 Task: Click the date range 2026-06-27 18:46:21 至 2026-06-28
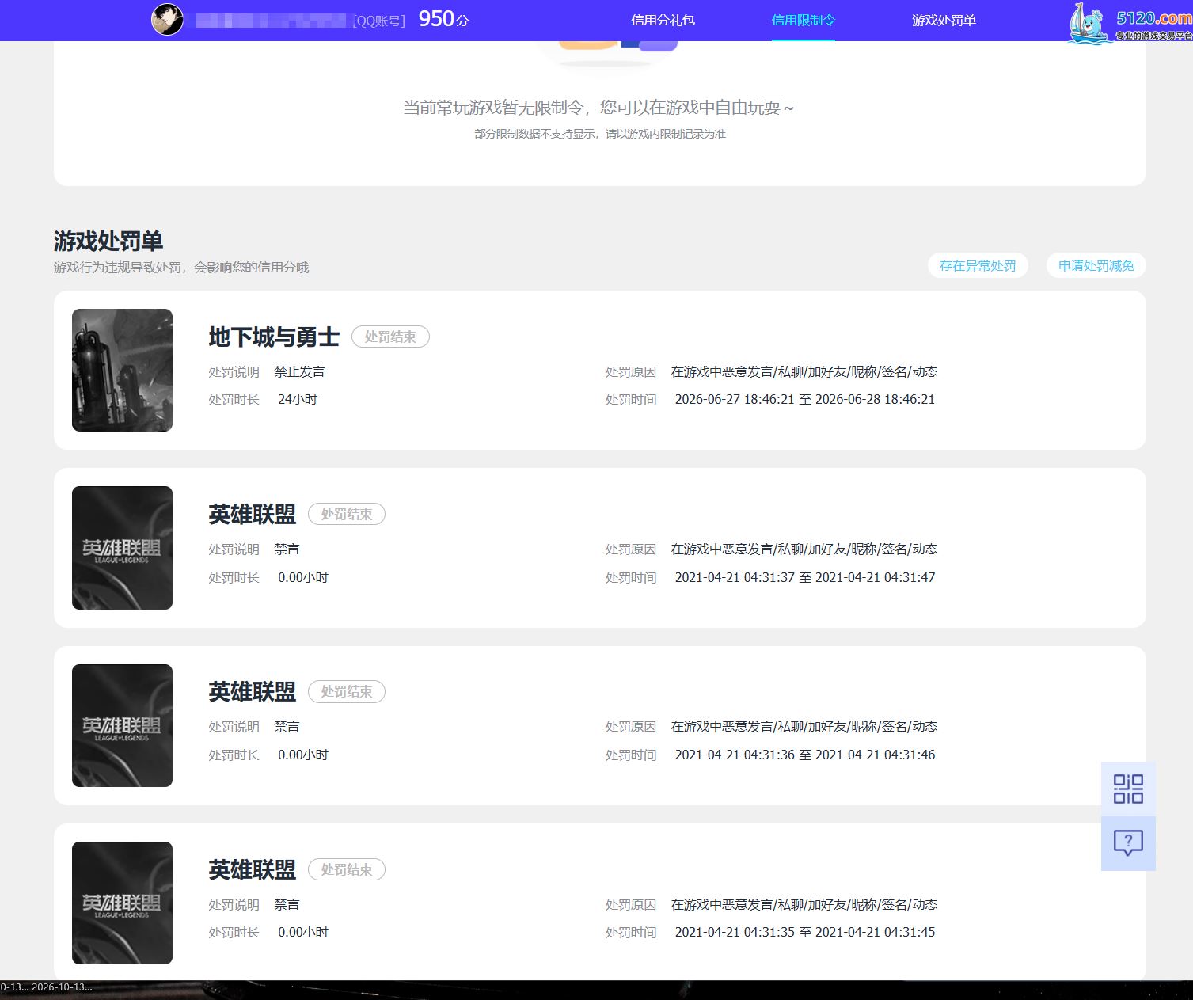(804, 399)
